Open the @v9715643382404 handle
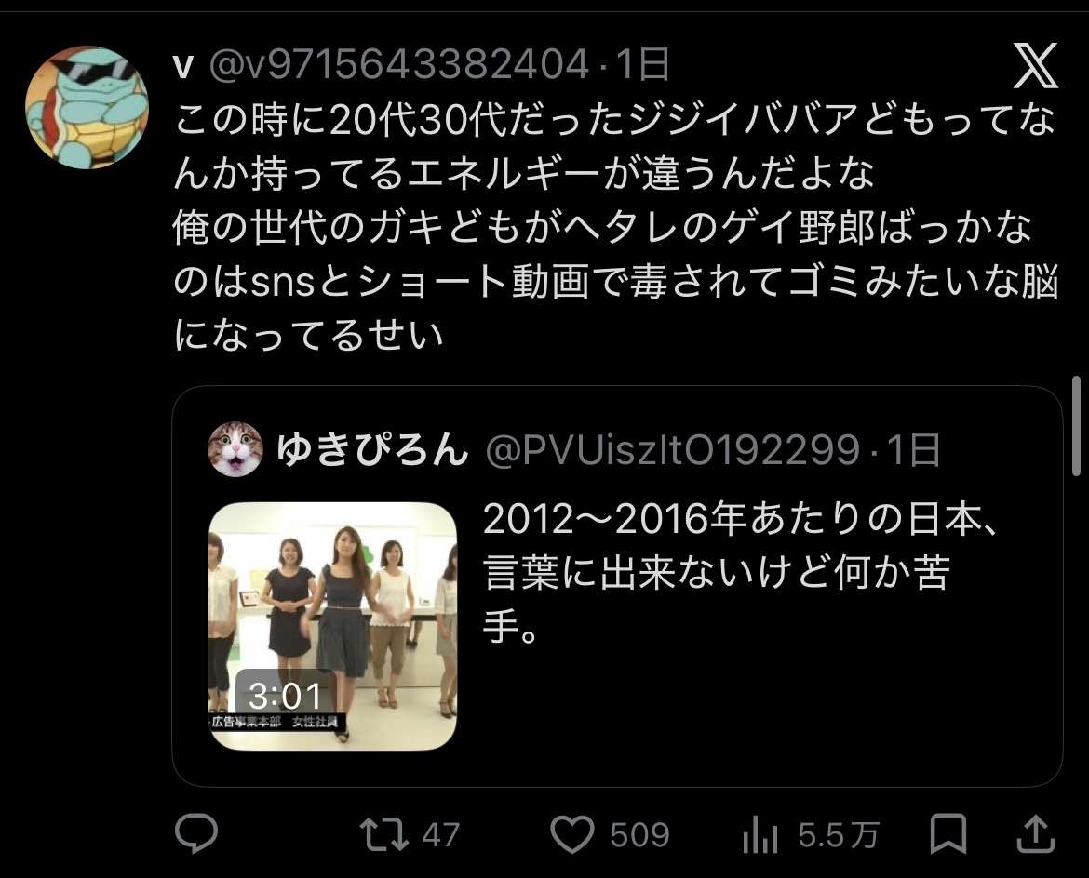1089x878 pixels. click(x=398, y=64)
